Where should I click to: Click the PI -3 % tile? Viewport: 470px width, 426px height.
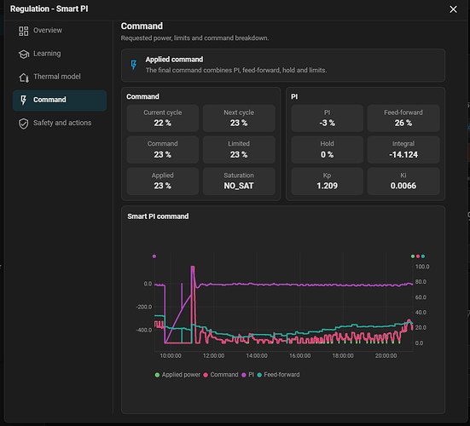[x=327, y=118]
